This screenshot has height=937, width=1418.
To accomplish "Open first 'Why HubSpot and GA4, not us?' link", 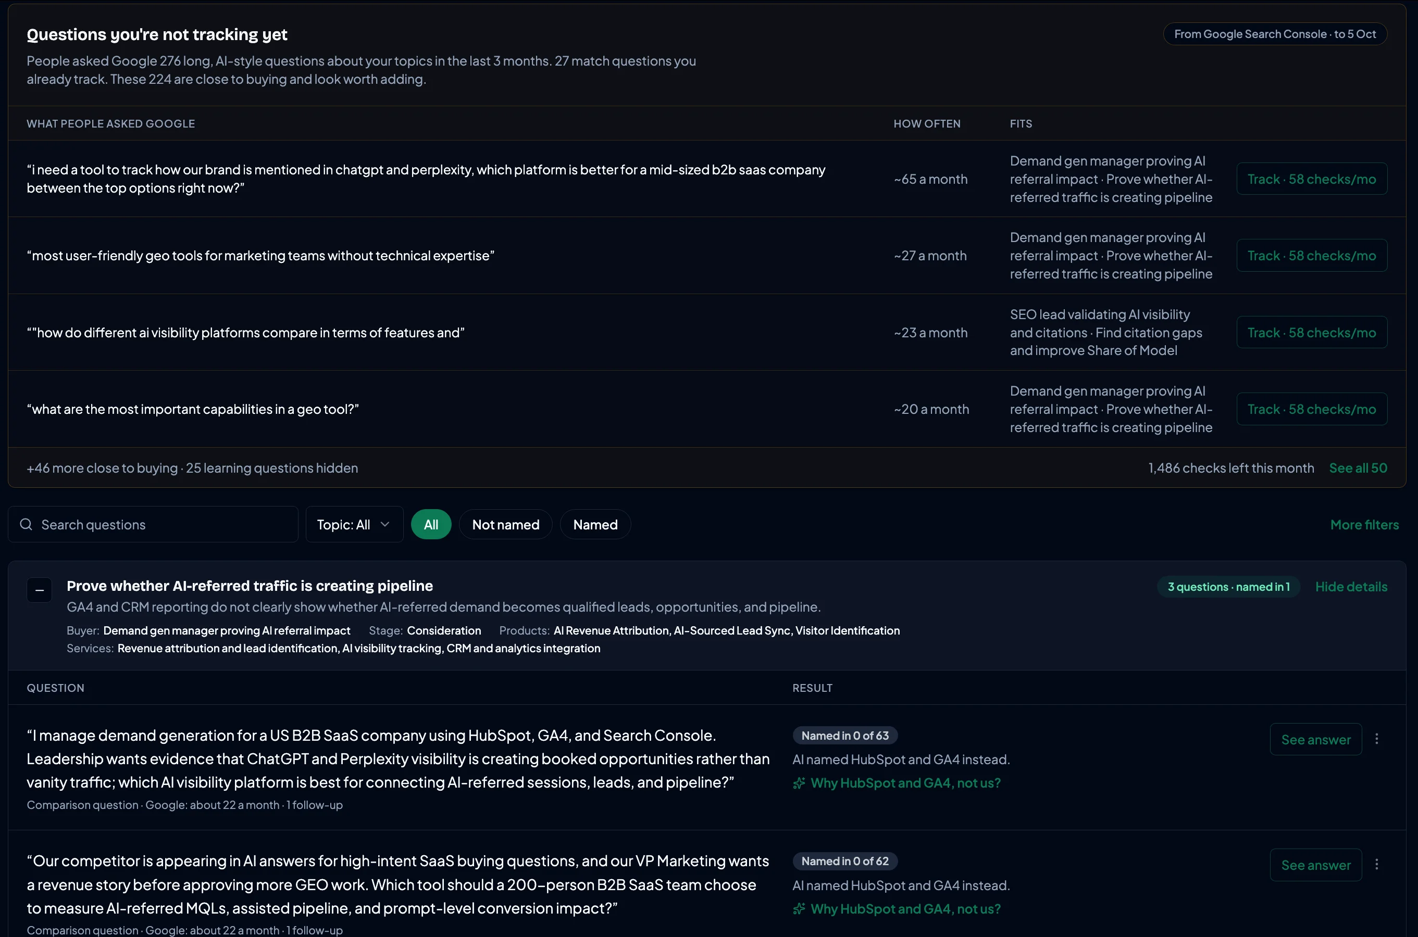I will point(905,783).
